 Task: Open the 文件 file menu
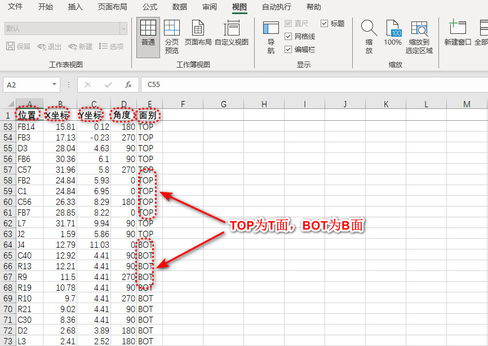coord(15,7)
